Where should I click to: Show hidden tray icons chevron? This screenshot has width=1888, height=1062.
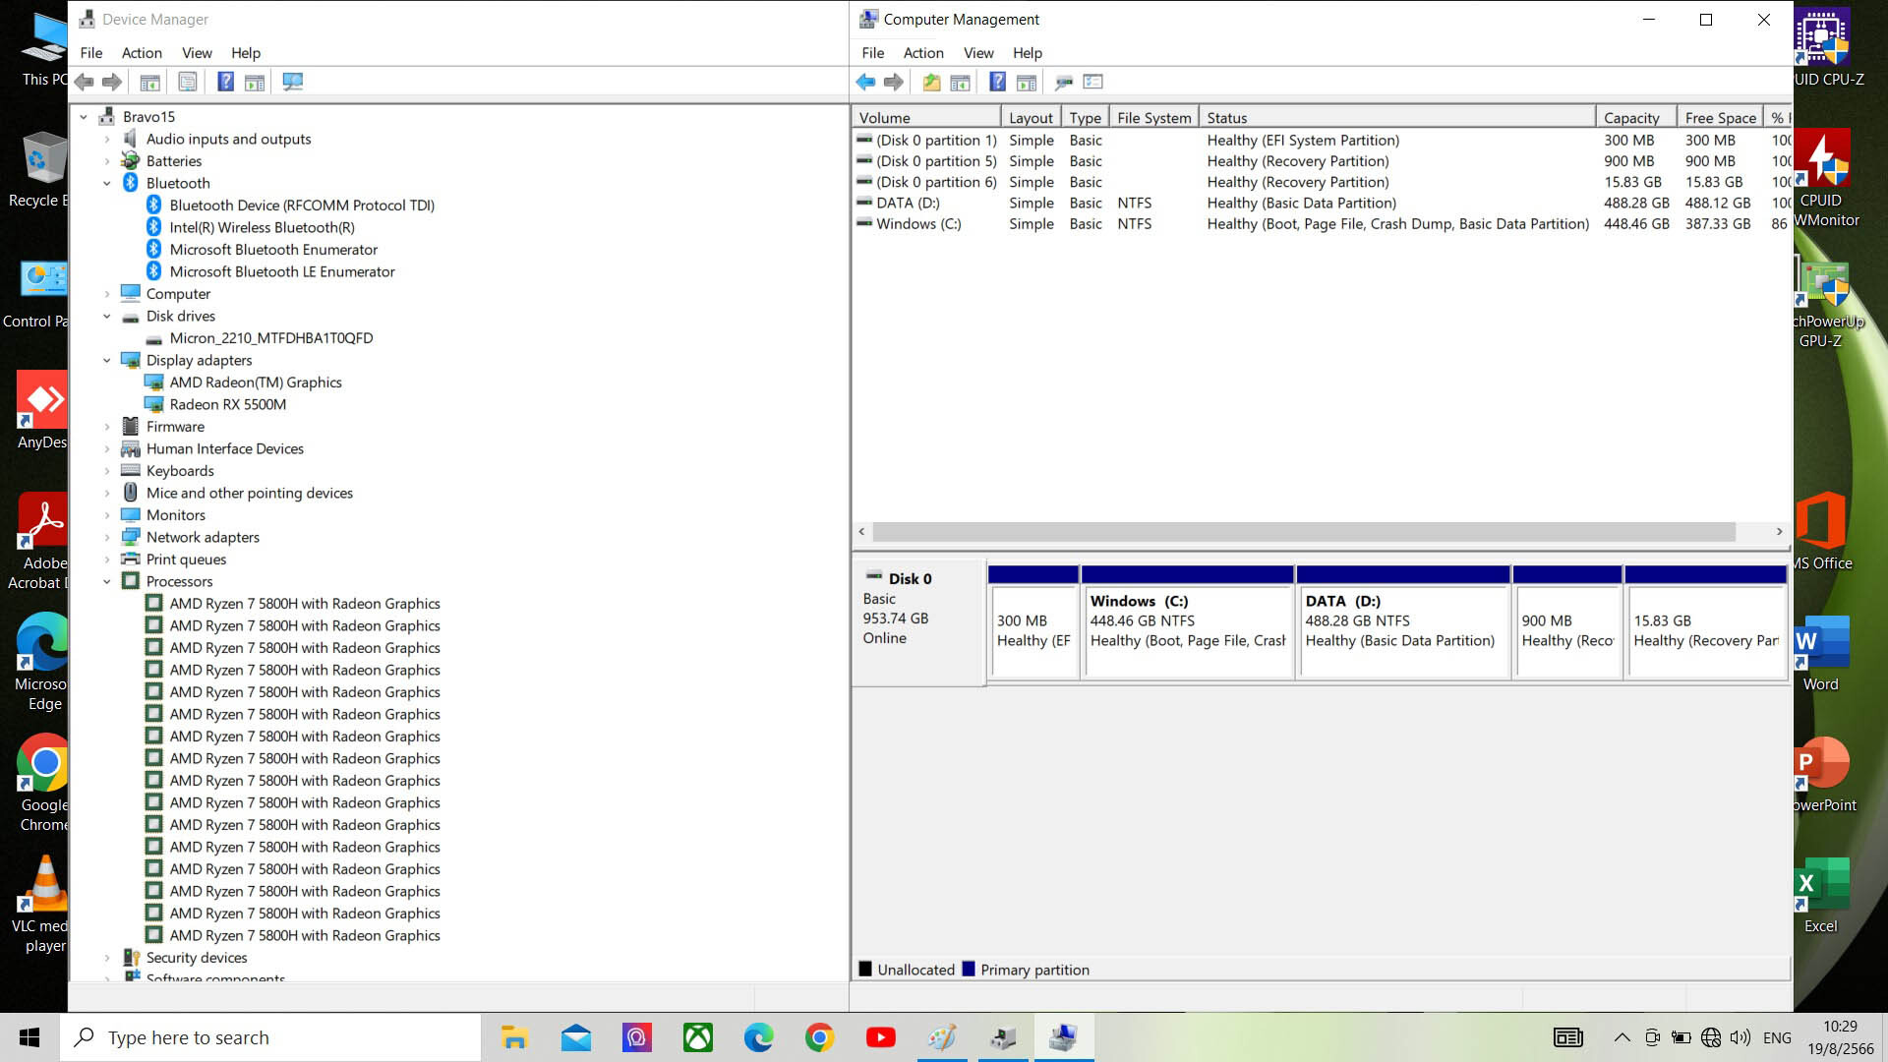(1622, 1037)
